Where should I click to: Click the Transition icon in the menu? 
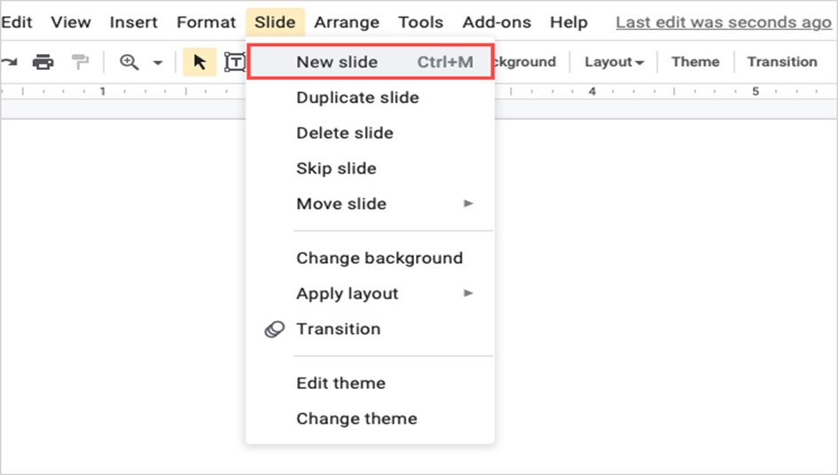(275, 329)
